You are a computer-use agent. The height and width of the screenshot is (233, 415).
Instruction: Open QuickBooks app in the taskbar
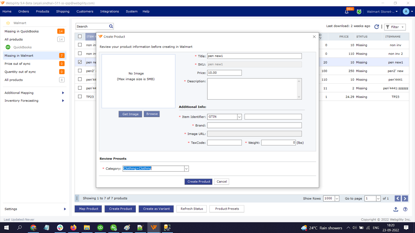(x=100, y=228)
